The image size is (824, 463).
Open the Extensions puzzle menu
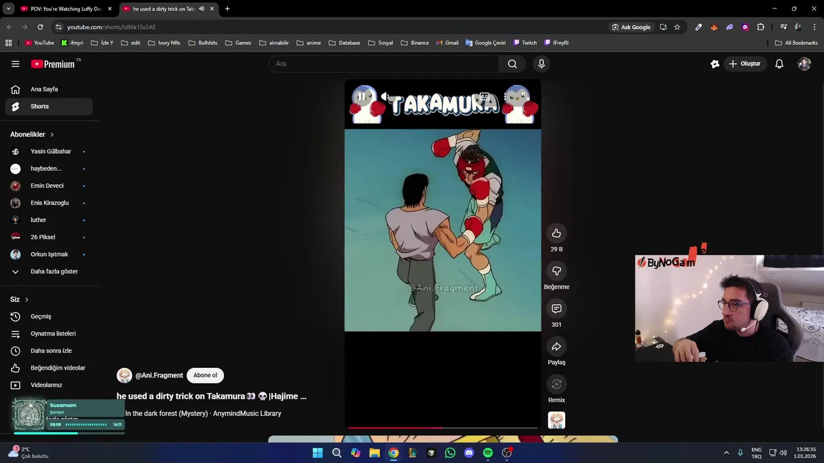click(761, 27)
